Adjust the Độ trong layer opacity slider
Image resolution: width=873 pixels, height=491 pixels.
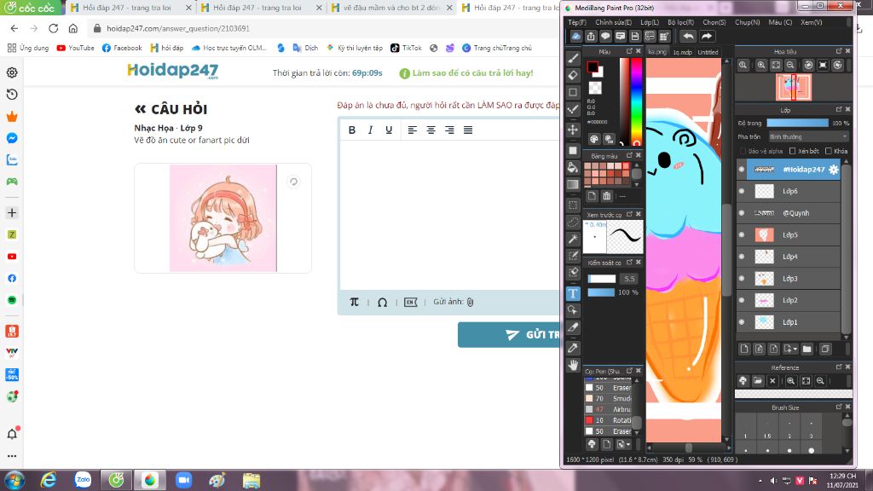point(797,123)
